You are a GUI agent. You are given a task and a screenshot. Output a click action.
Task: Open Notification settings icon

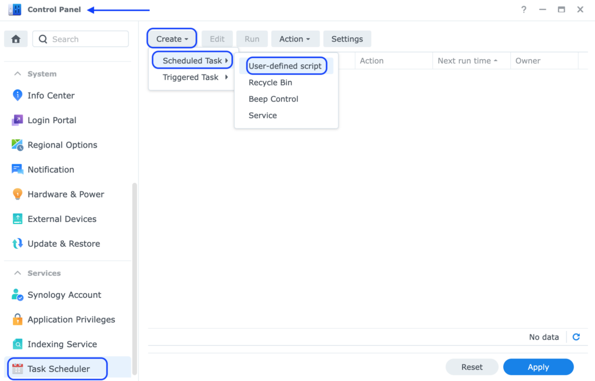coord(17,170)
